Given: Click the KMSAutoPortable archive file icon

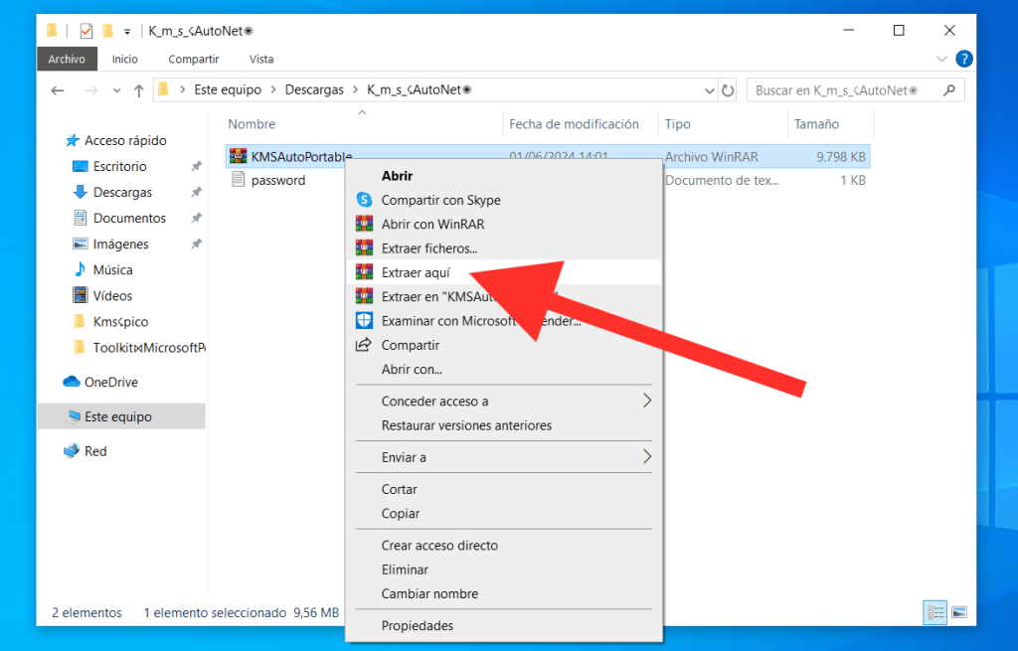Looking at the screenshot, I should pos(237,156).
